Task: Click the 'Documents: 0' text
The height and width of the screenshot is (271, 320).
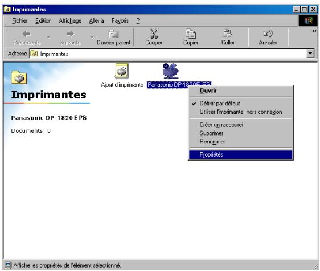Action: (x=31, y=131)
